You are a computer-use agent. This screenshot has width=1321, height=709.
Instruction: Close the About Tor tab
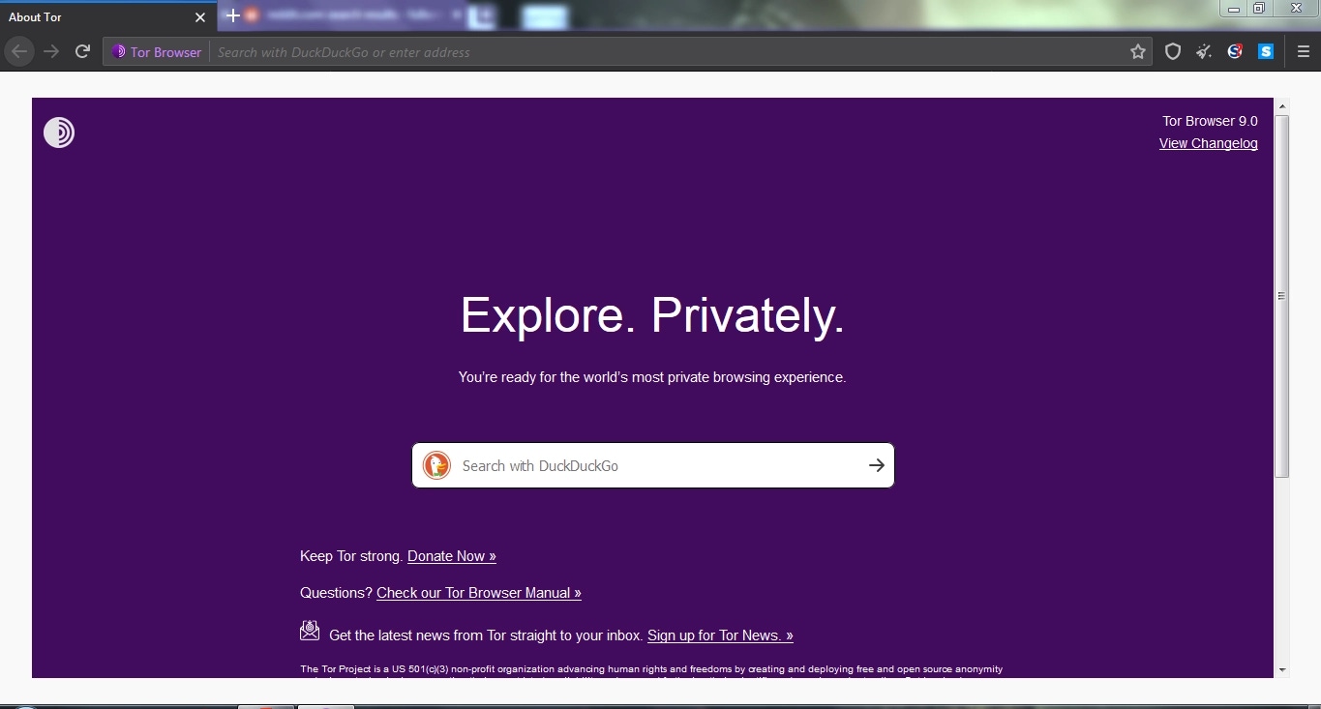200,17
